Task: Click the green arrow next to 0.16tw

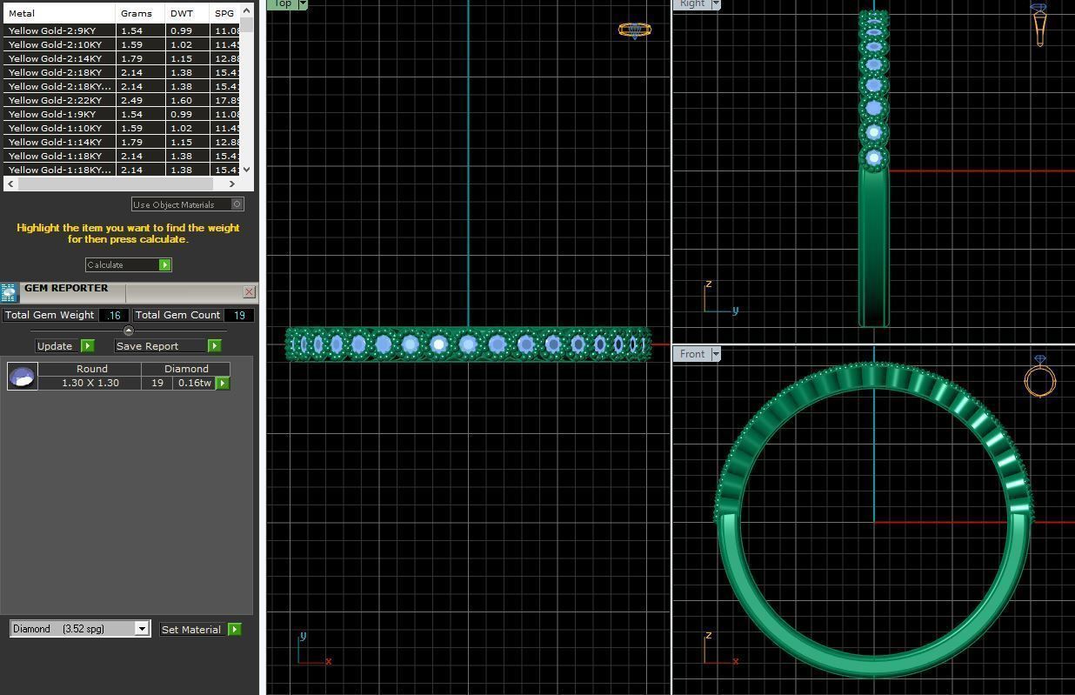Action: [223, 383]
